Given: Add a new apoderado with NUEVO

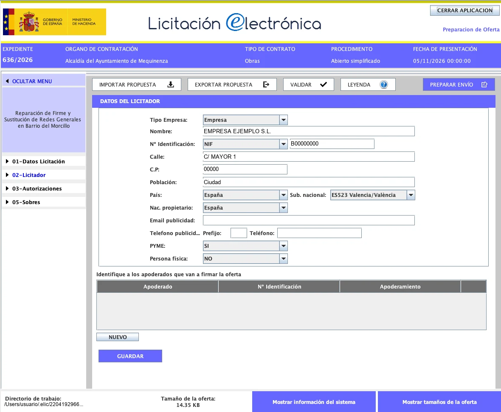Looking at the screenshot, I should [118, 337].
